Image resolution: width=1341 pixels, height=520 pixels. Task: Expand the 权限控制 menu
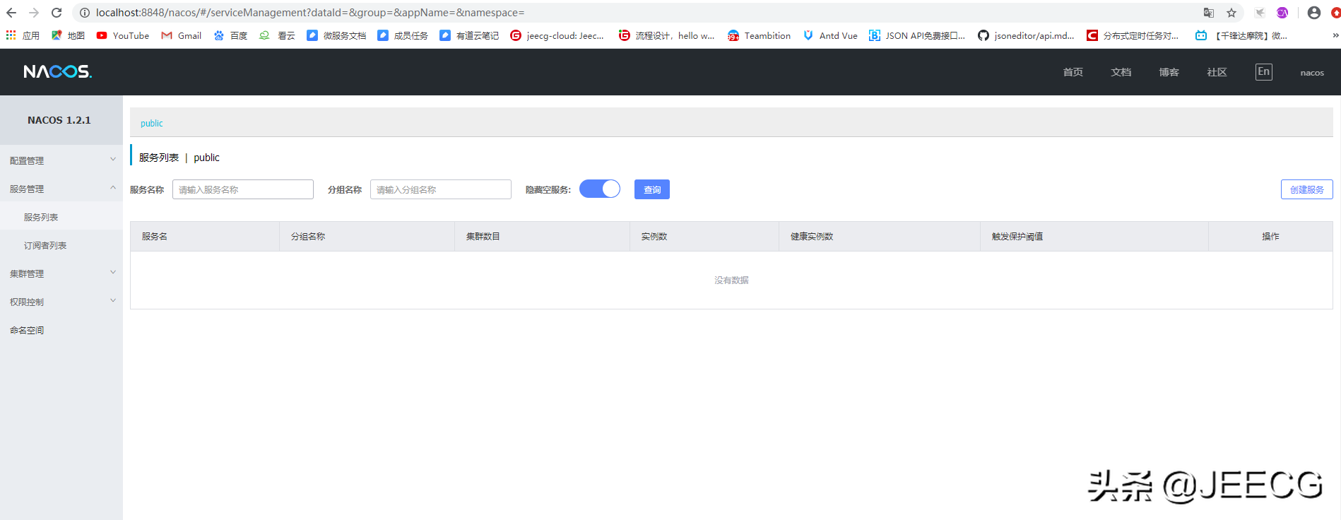click(x=61, y=302)
